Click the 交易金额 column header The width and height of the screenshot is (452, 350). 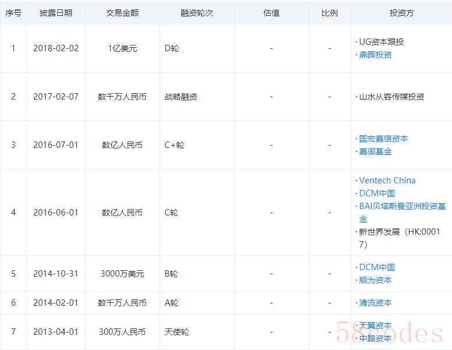(x=122, y=13)
